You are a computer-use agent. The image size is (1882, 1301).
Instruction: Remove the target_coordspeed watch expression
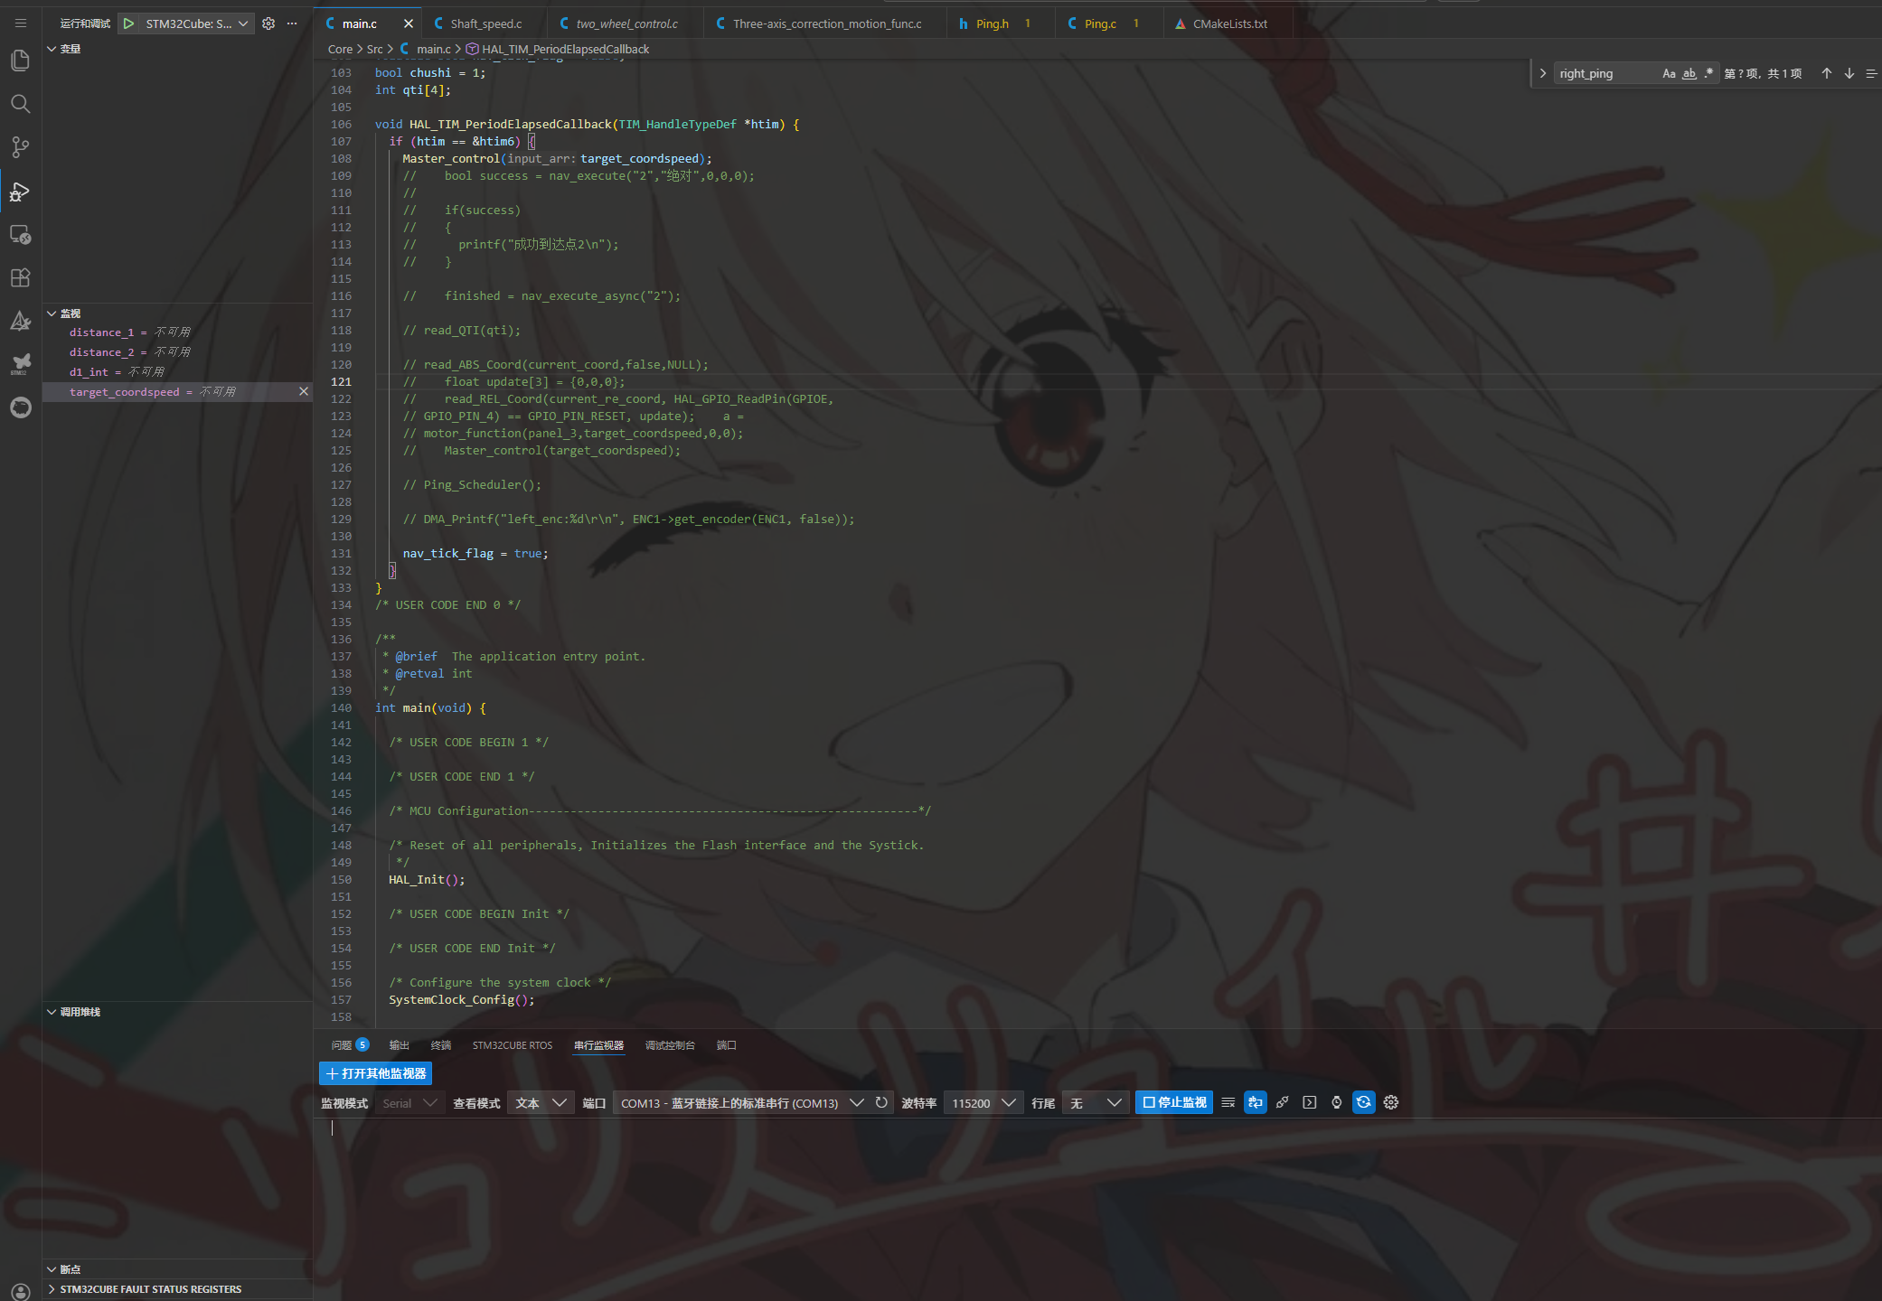[304, 391]
